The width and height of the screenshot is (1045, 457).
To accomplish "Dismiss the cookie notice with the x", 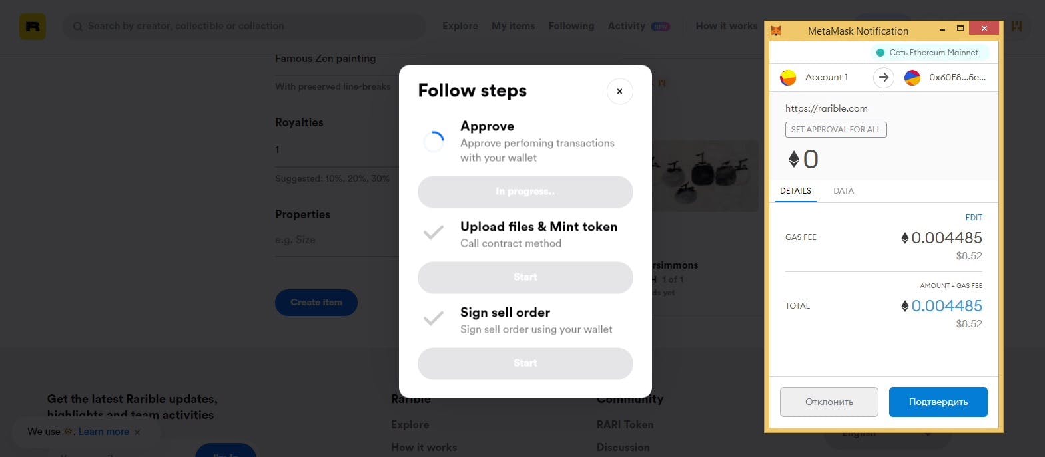I will pos(137,432).
